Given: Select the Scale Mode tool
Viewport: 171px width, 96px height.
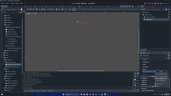Looking at the screenshot, I should click(x=33, y=9).
